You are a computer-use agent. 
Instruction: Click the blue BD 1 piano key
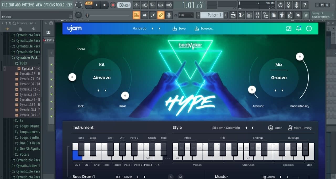(76, 155)
